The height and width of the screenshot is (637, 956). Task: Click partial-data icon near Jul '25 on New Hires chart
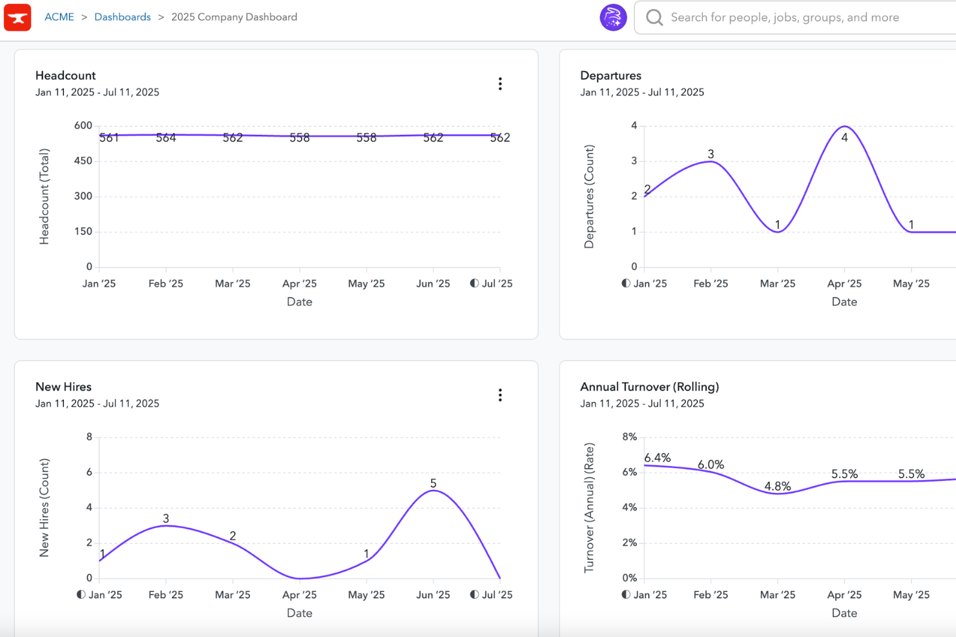[x=473, y=594]
